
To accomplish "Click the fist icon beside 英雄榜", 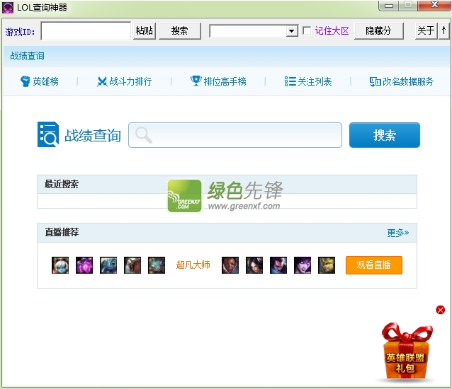I will coord(25,81).
